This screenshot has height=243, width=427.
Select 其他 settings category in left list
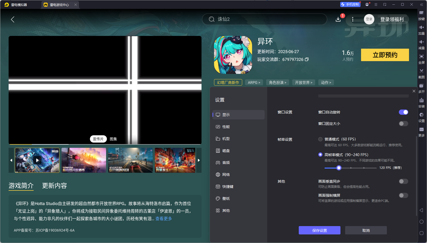[x=239, y=210]
